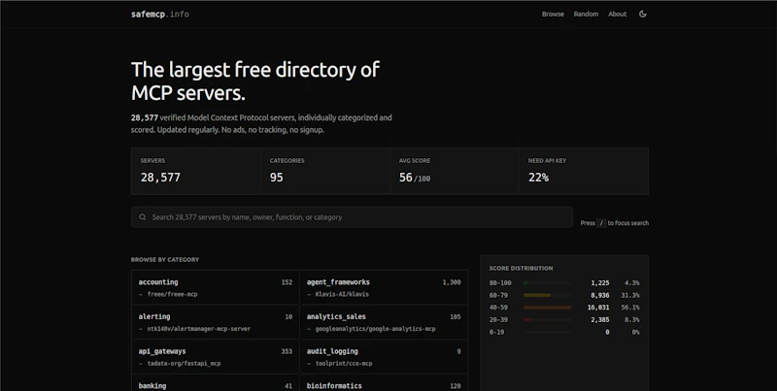The width and height of the screenshot is (777, 391).
Task: Open the agent_frameworks category card
Action: point(384,287)
